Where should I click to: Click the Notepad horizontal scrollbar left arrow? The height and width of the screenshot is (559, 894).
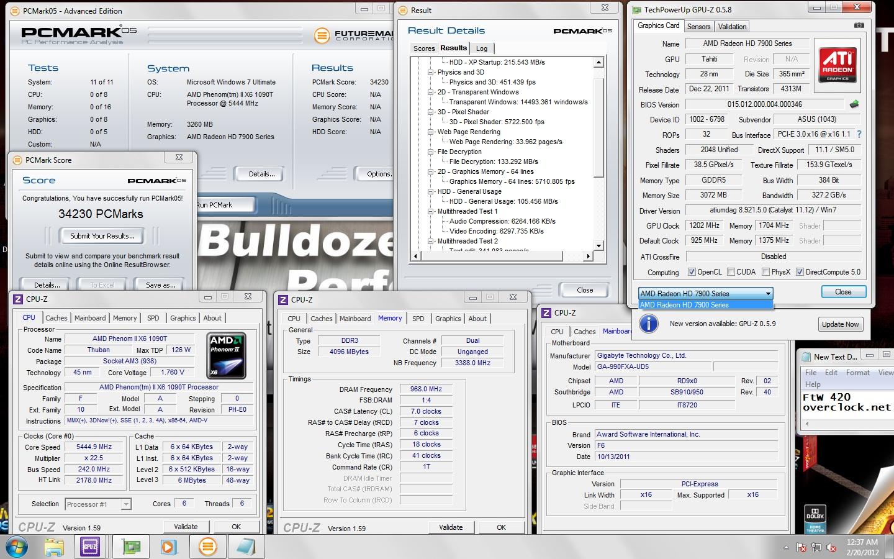[806, 424]
